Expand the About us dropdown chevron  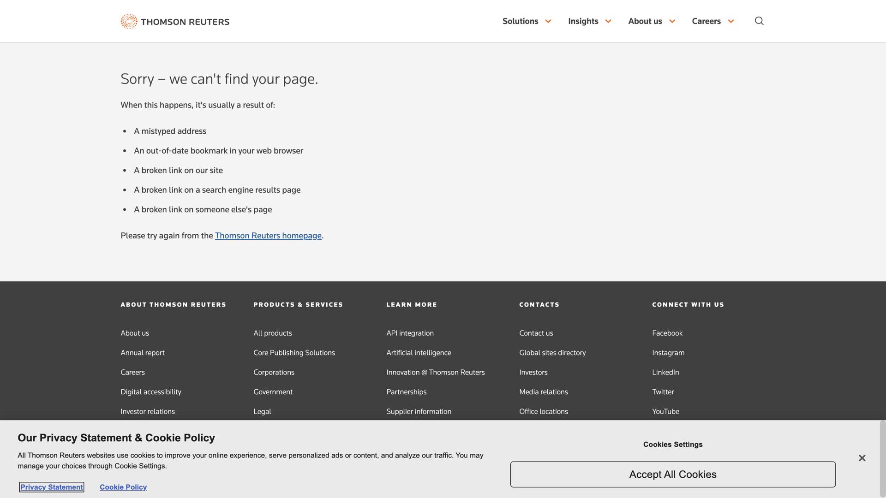672,21
